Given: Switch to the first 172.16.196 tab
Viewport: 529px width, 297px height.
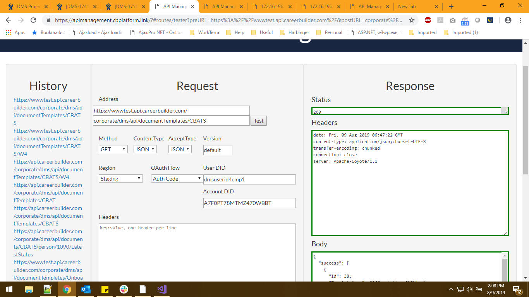Looking at the screenshot, I should click(271, 7).
